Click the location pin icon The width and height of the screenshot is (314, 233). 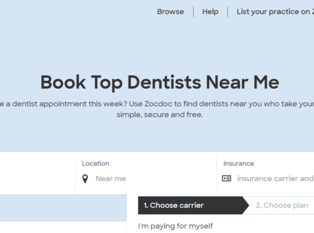pyautogui.click(x=85, y=179)
